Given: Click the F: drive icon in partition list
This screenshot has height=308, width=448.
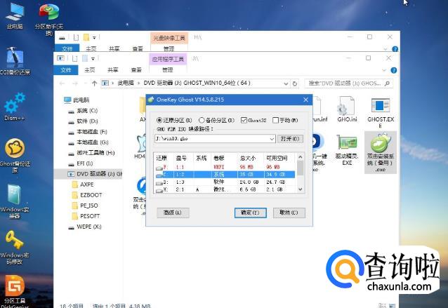Looking at the screenshot, I should click(x=159, y=168).
